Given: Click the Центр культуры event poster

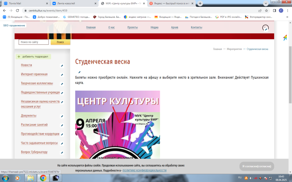Looking at the screenshot, I should 118,124.
